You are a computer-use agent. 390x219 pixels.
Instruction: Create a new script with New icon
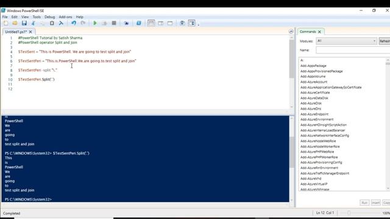(5, 23)
